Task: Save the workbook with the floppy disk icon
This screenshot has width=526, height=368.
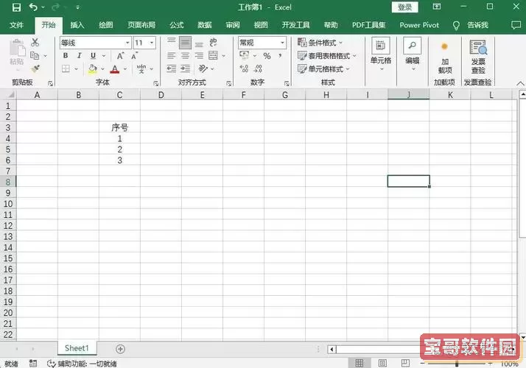Action: pos(16,7)
